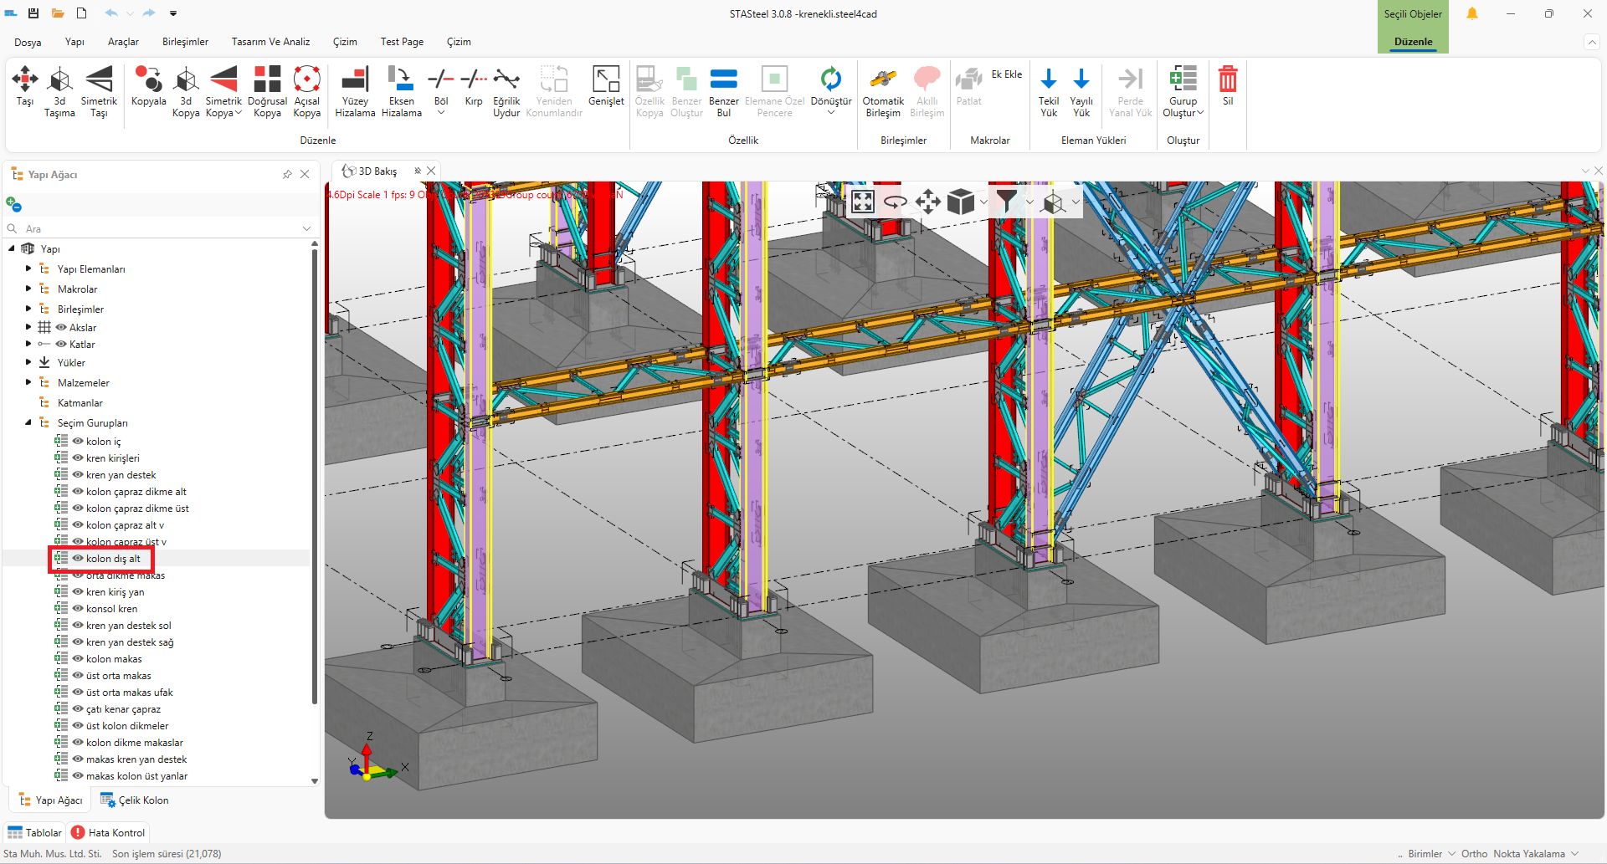Open the Birleşimler menu tab
1607x864 pixels.
click(185, 42)
